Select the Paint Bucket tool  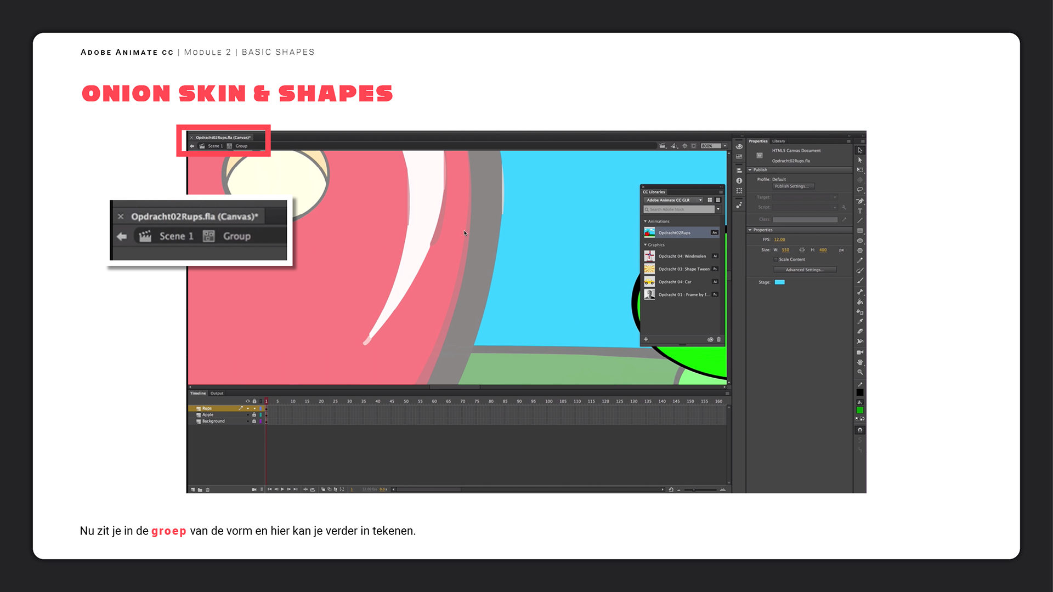(860, 302)
